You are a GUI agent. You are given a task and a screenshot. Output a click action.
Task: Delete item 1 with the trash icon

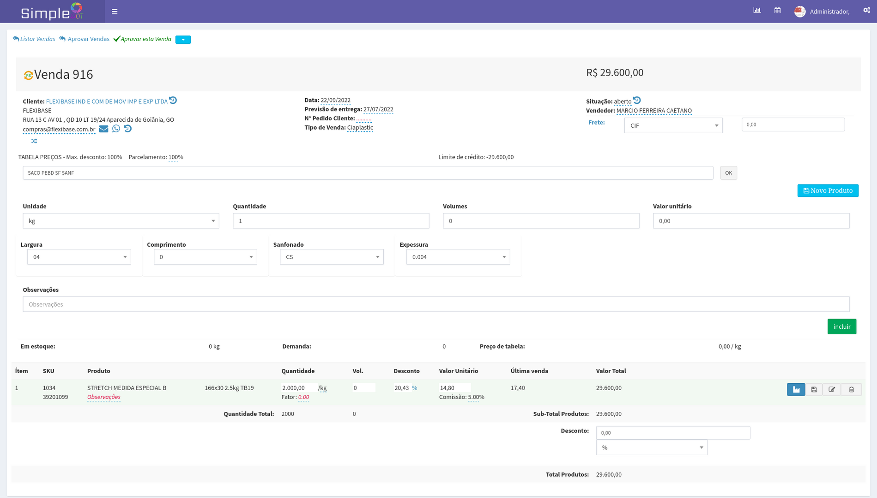click(851, 390)
